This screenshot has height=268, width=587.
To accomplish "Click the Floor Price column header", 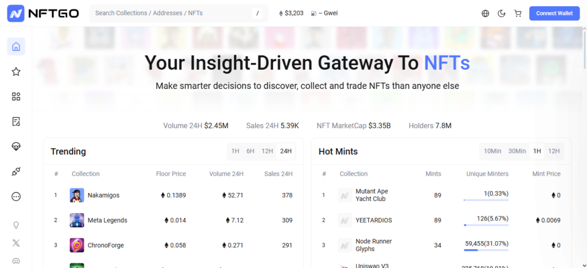I will [171, 174].
